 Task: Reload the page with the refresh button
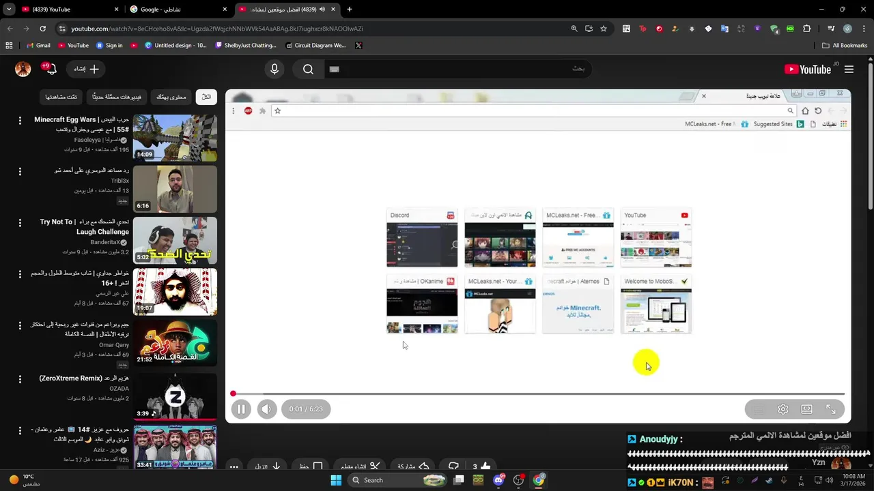[42, 29]
